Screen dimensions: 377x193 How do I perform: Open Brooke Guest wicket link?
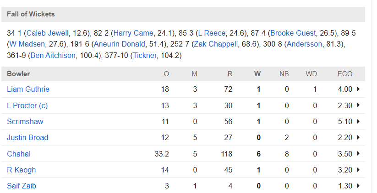click(x=293, y=33)
